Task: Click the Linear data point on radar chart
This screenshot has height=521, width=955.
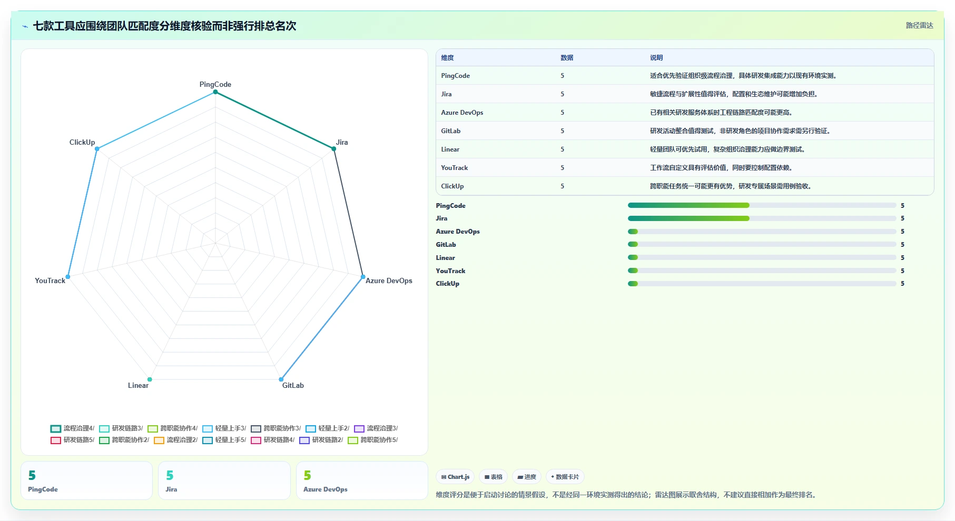Action: [150, 379]
